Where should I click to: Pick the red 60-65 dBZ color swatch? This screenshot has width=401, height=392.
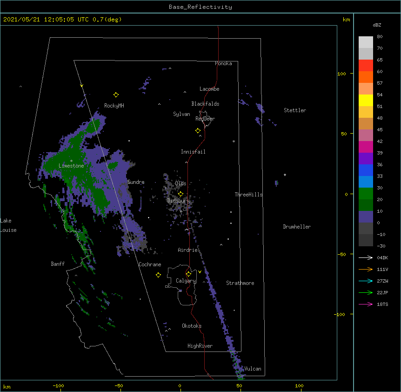pyautogui.click(x=366, y=66)
